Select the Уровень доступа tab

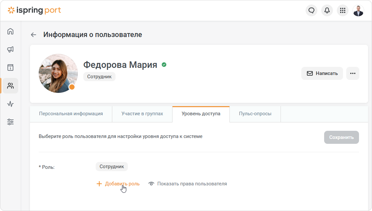(201, 114)
